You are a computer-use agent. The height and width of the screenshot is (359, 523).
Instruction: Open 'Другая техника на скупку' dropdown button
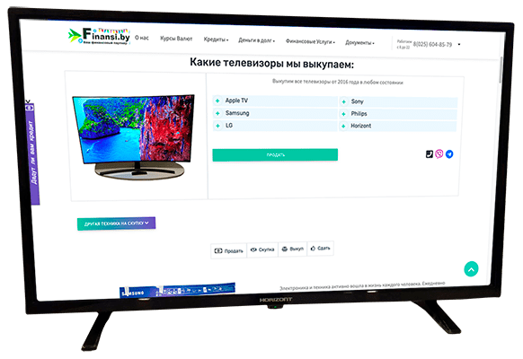(x=116, y=223)
